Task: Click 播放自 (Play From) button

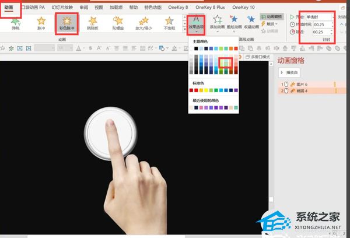Action: click(289, 72)
